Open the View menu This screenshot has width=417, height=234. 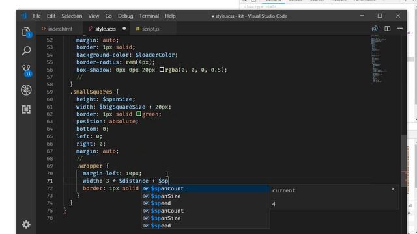click(x=94, y=16)
